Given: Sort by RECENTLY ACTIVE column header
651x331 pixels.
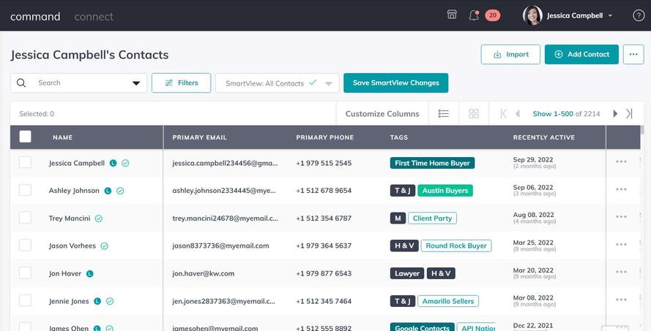Looking at the screenshot, I should (x=544, y=137).
